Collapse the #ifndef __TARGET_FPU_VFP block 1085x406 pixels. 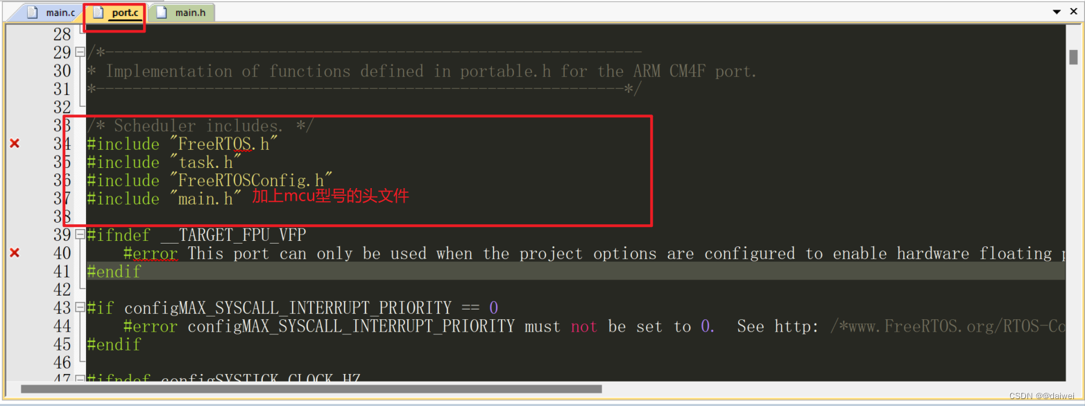pos(80,235)
